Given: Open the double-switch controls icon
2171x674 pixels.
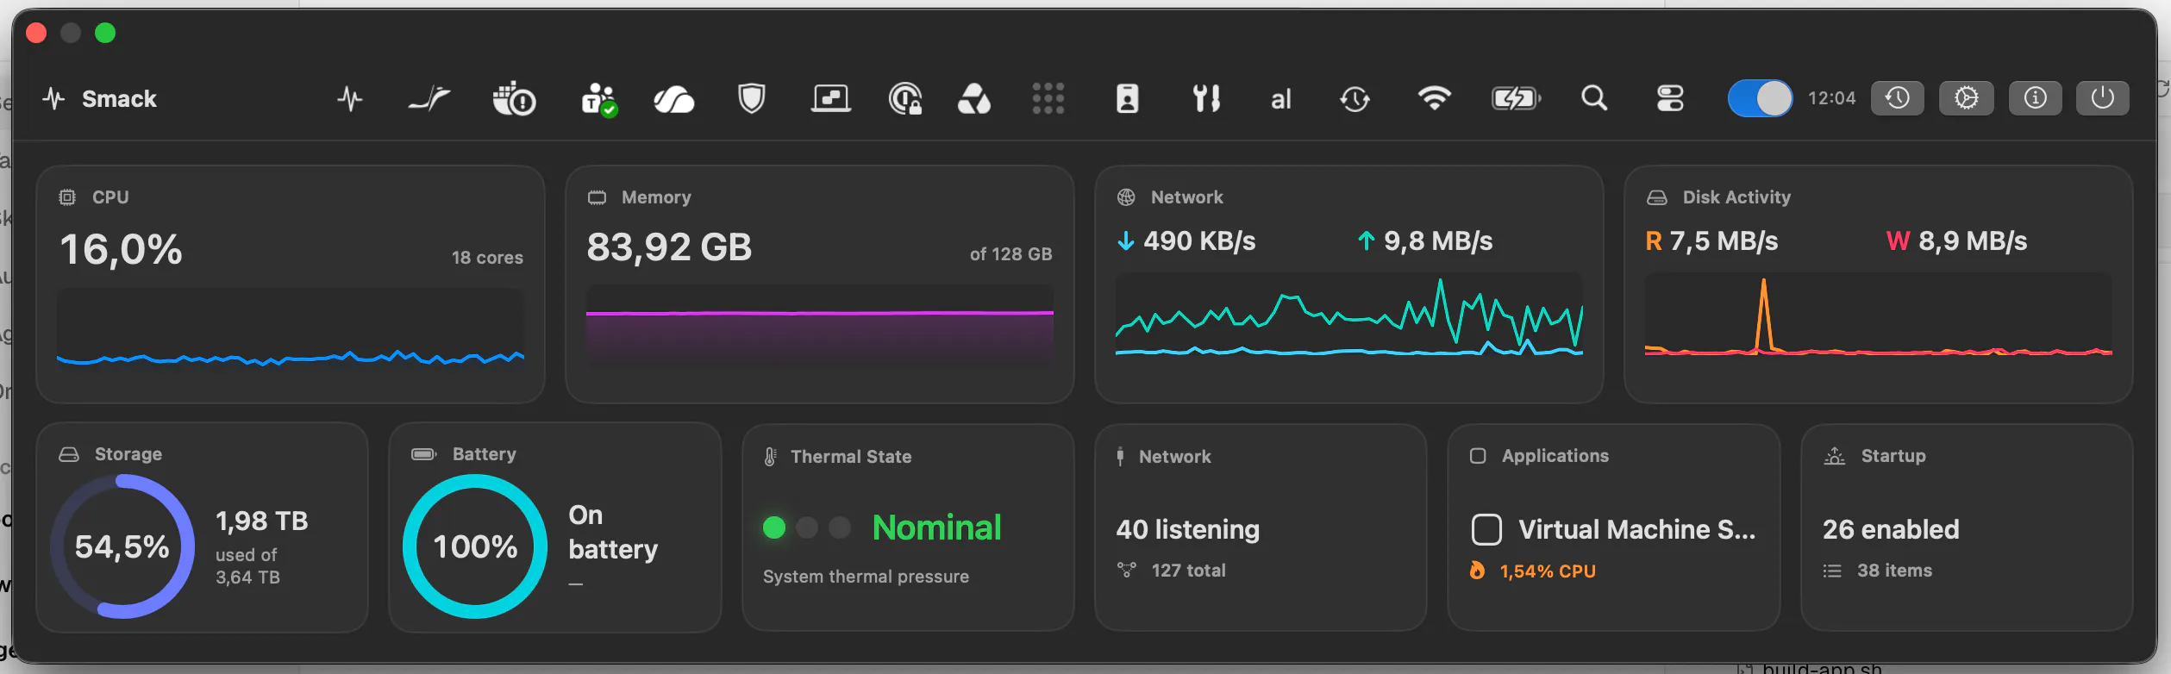Looking at the screenshot, I should coord(1670,99).
